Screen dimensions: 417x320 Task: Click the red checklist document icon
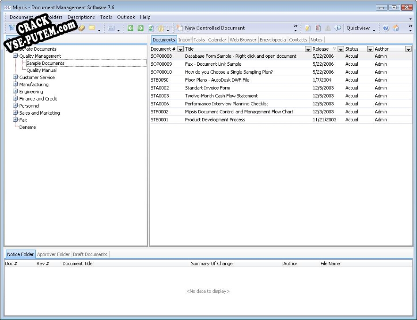318,28
